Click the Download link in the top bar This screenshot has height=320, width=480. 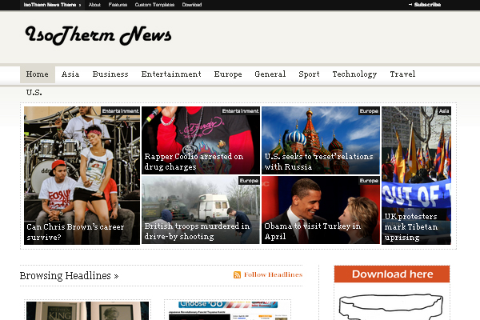click(192, 5)
